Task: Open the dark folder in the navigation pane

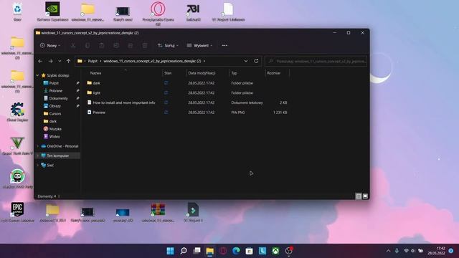Action: (50, 121)
